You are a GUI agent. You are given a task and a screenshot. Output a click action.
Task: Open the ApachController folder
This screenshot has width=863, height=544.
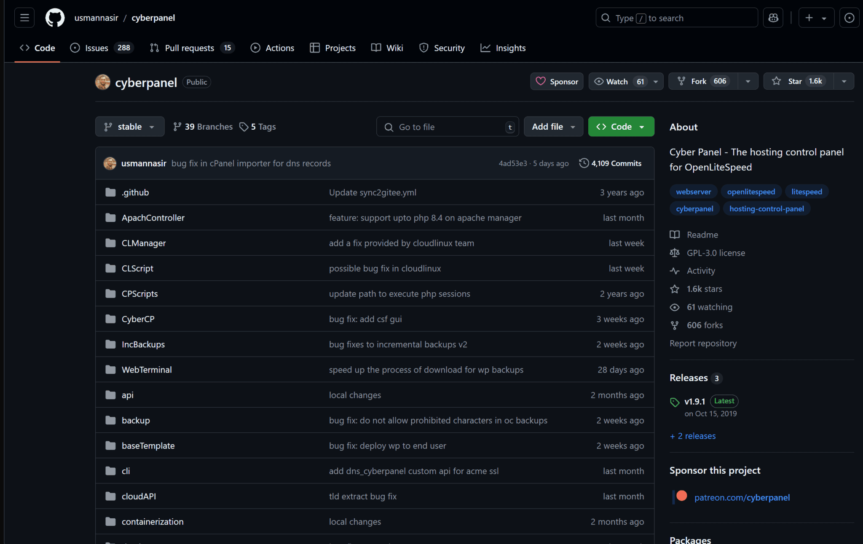[x=153, y=218]
